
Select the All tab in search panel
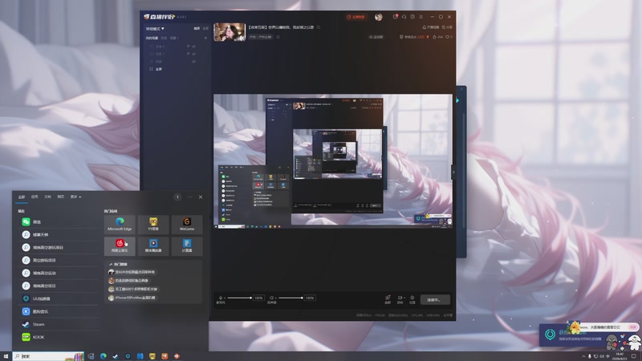point(22,197)
